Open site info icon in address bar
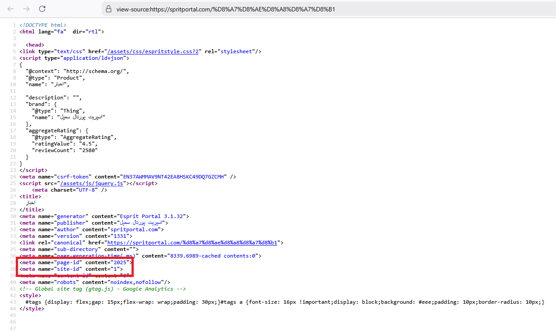Viewport: 556px width, 331px height. point(108,9)
